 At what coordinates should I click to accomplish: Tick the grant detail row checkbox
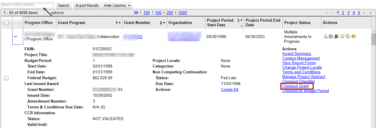pos(6,78)
